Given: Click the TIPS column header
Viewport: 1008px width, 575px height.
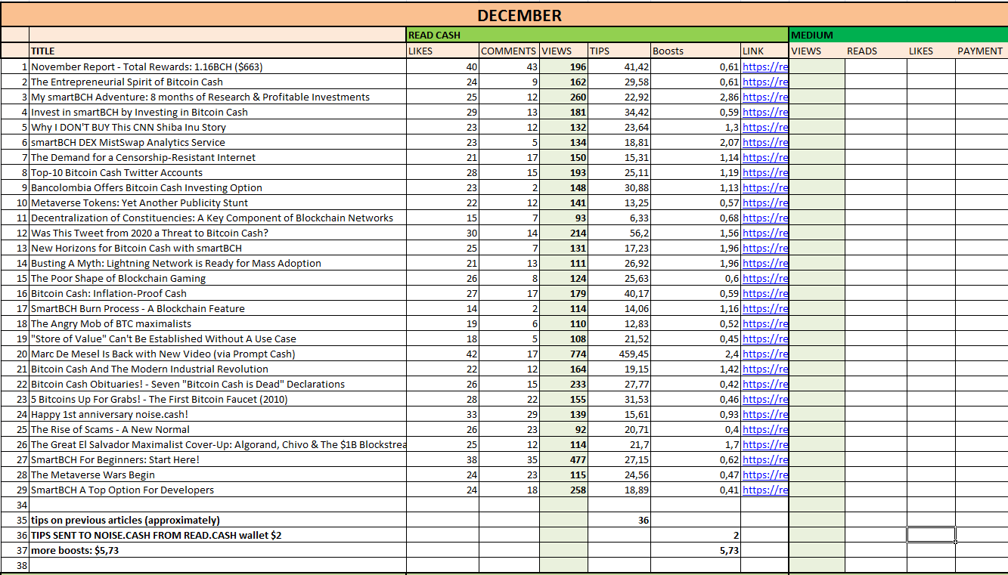Looking at the screenshot, I should (x=619, y=51).
